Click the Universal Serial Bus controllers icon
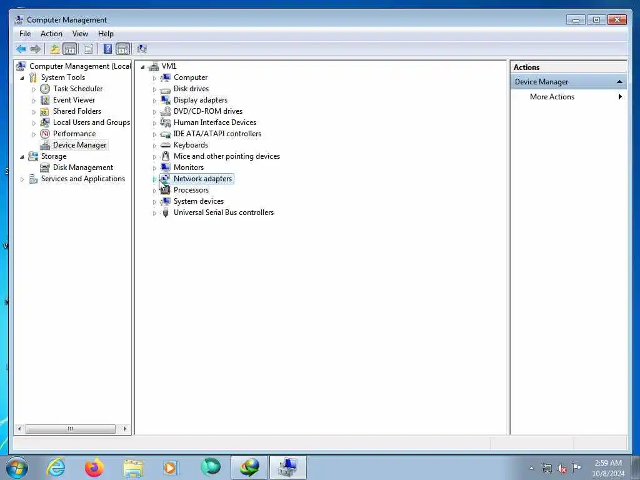 tap(165, 212)
